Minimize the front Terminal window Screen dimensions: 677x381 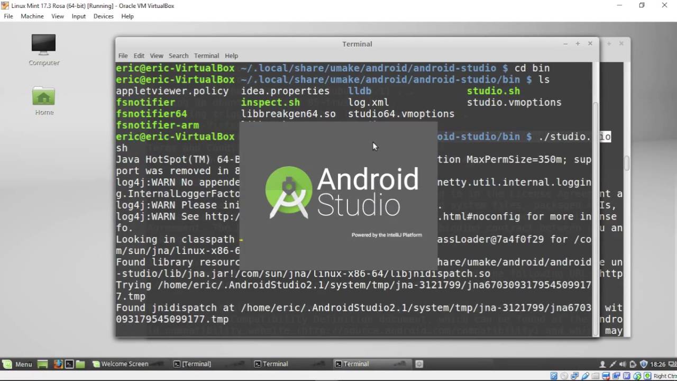click(565, 44)
